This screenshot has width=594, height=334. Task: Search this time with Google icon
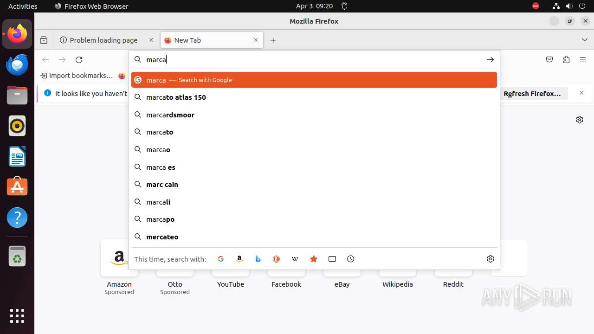[221, 259]
